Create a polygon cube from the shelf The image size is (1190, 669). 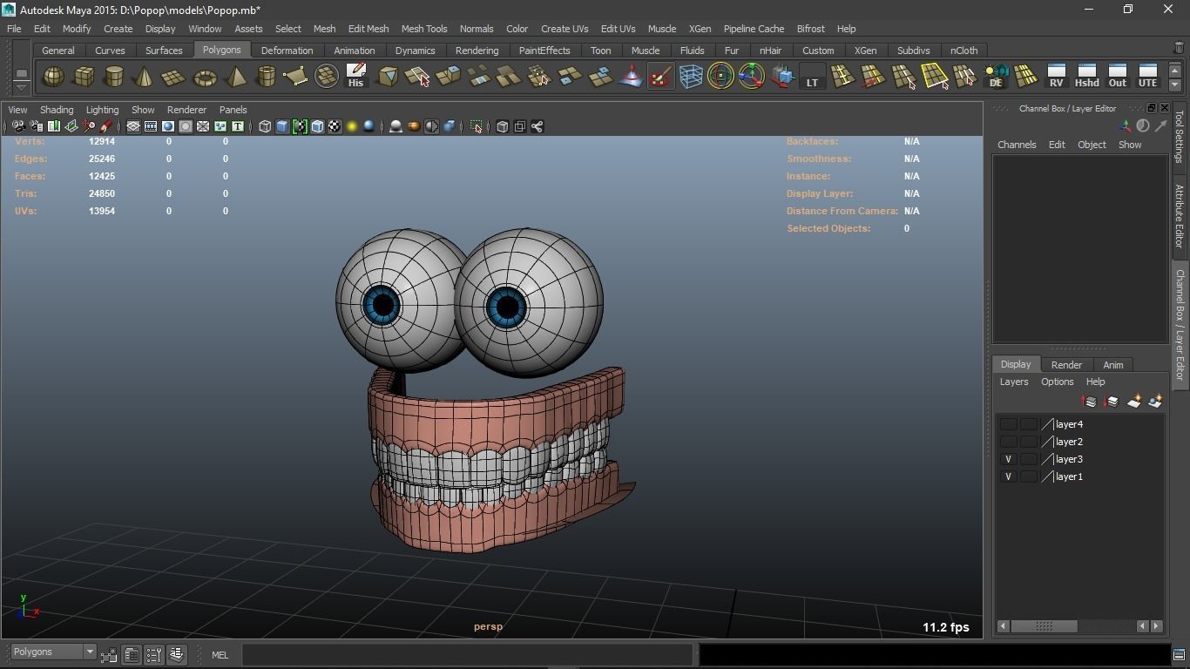pos(84,77)
